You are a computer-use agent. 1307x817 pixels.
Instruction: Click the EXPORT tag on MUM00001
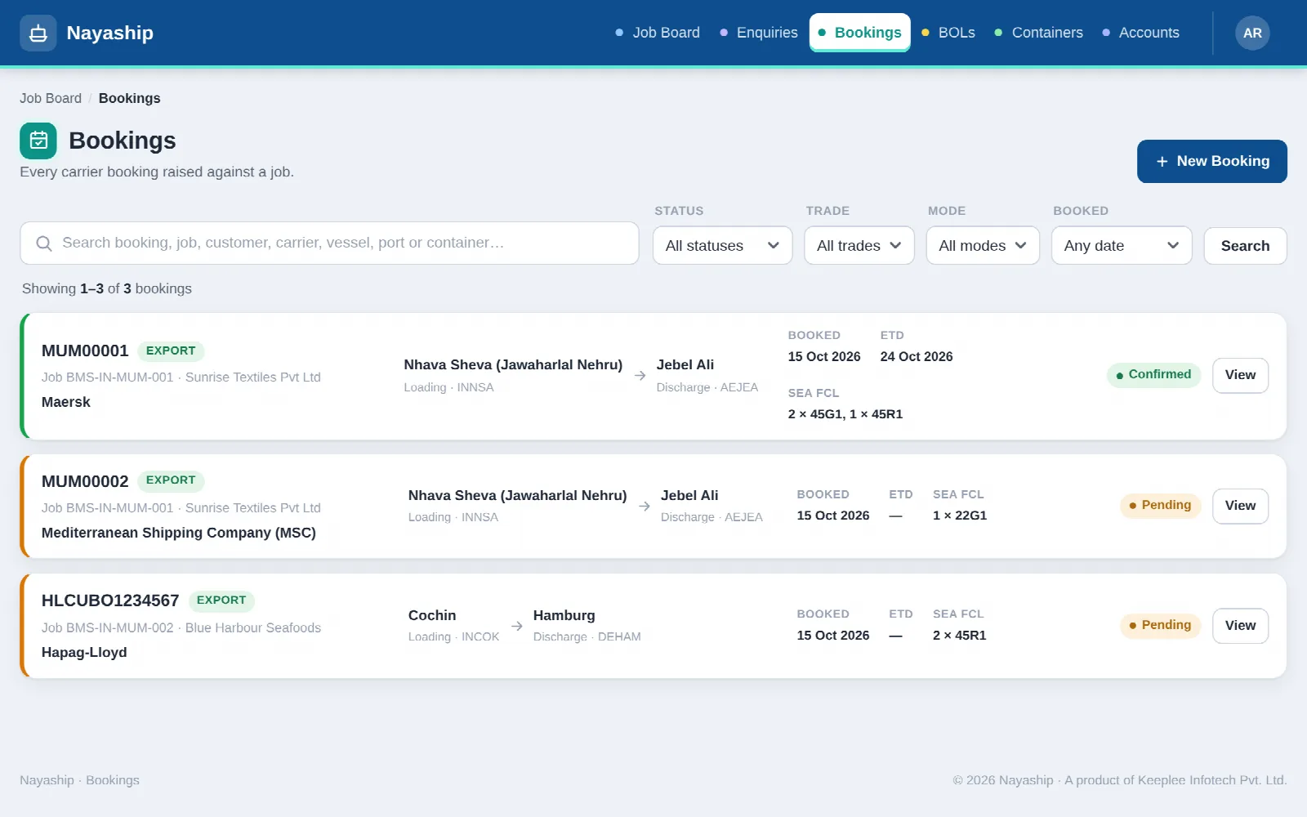coord(171,351)
